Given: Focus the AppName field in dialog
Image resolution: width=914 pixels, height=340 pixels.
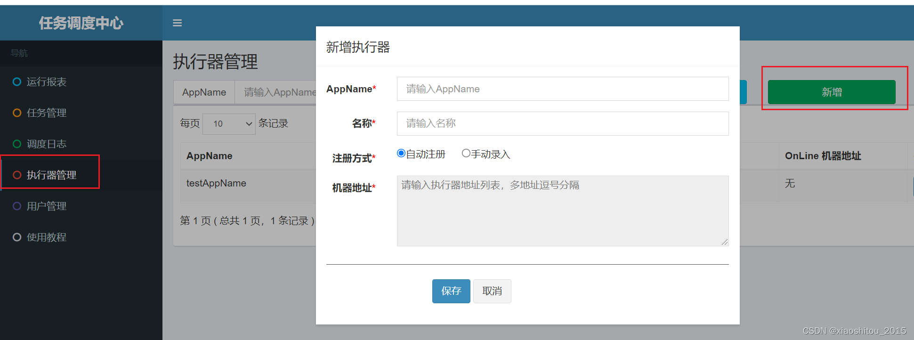Looking at the screenshot, I should point(563,89).
